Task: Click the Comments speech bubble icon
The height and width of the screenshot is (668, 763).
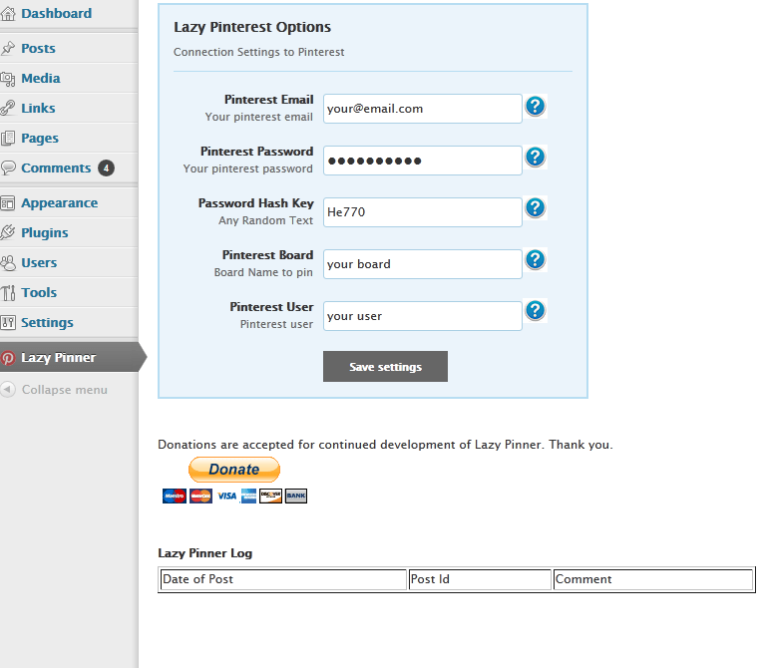Action: pos(8,167)
